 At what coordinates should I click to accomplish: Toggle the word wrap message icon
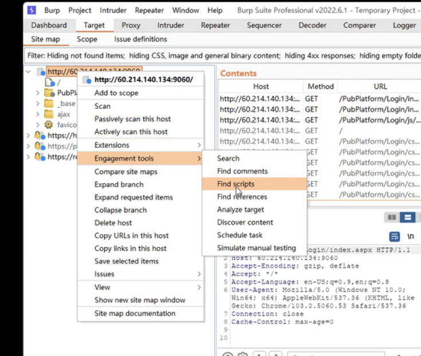point(395,236)
